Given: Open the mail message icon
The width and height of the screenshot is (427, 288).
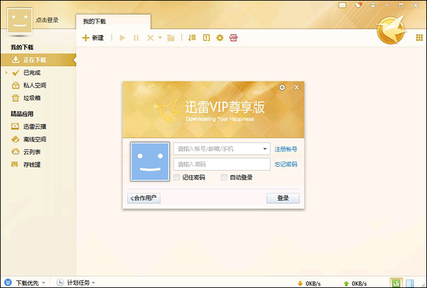Looking at the screenshot, I should tap(342, 5).
